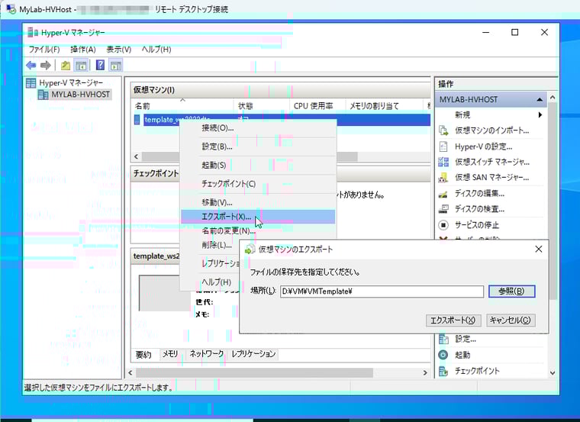Click the 場所(L) path input field
Viewport: 580px width, 422px height.
pyautogui.click(x=382, y=292)
